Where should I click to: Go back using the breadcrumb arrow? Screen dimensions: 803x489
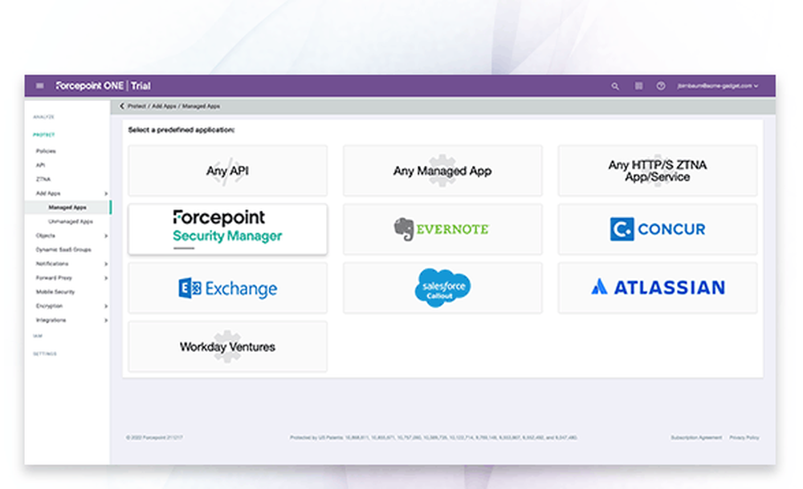tap(122, 107)
